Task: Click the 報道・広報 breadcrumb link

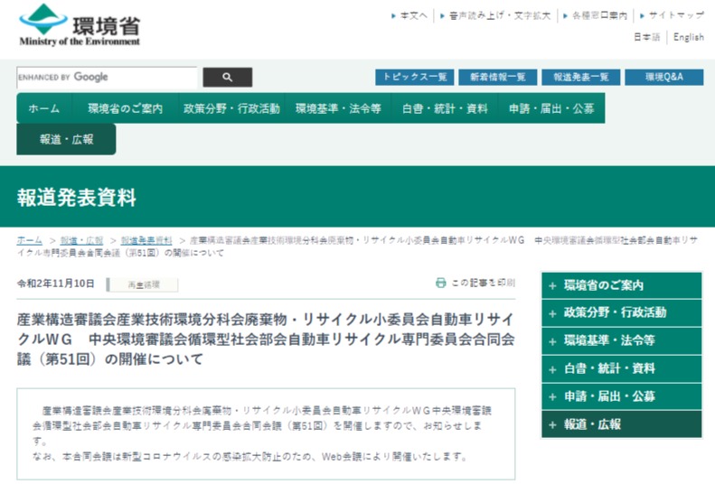Action: tap(81, 240)
